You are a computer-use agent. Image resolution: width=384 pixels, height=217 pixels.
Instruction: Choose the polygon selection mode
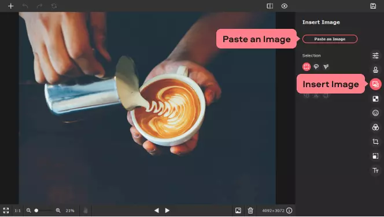[326, 67]
